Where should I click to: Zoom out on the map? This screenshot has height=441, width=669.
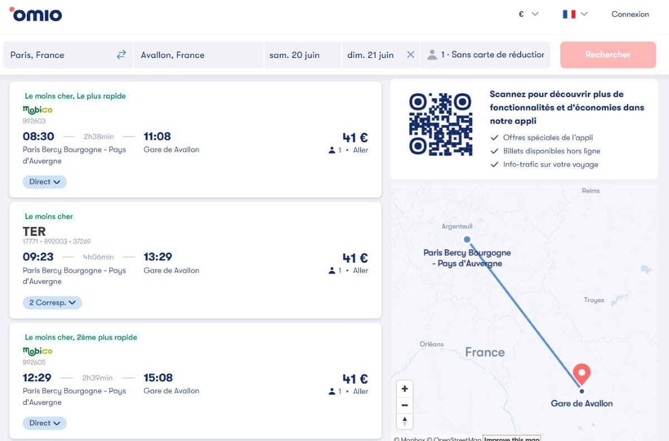(405, 405)
